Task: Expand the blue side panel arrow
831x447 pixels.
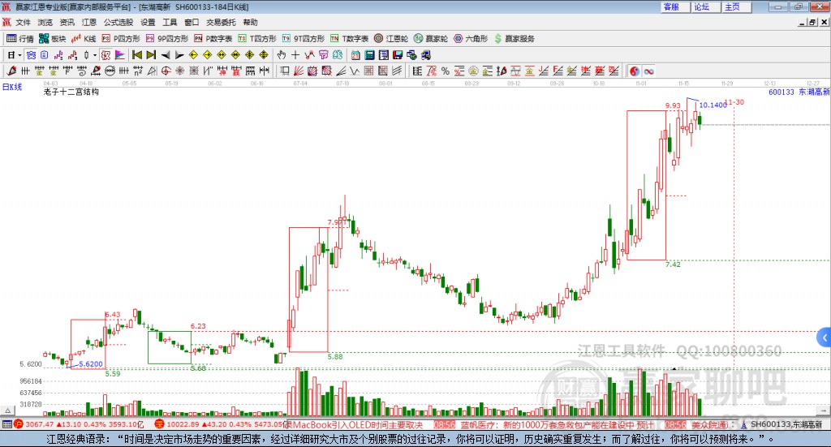Action: click(x=825, y=338)
